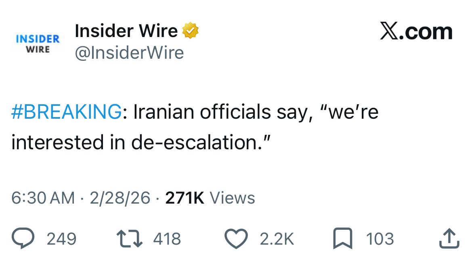The height and width of the screenshot is (270, 476).
Task: Open the share upload arrow icon
Action: [x=449, y=239]
